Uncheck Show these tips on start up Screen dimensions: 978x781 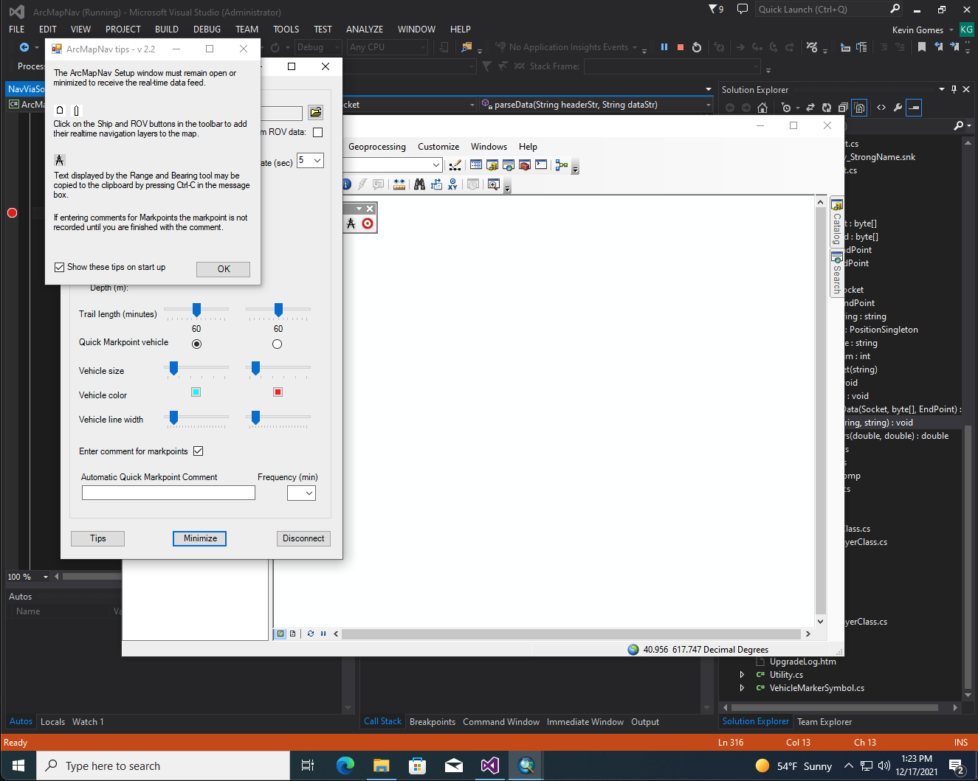tap(60, 267)
